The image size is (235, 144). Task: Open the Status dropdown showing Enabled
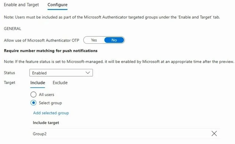pyautogui.click(x=61, y=73)
